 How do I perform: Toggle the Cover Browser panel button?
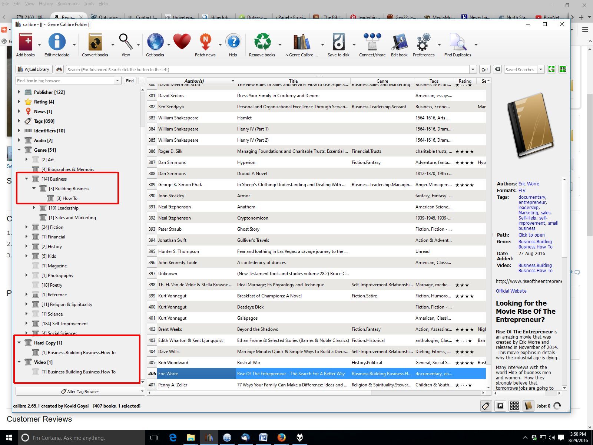pos(500,406)
